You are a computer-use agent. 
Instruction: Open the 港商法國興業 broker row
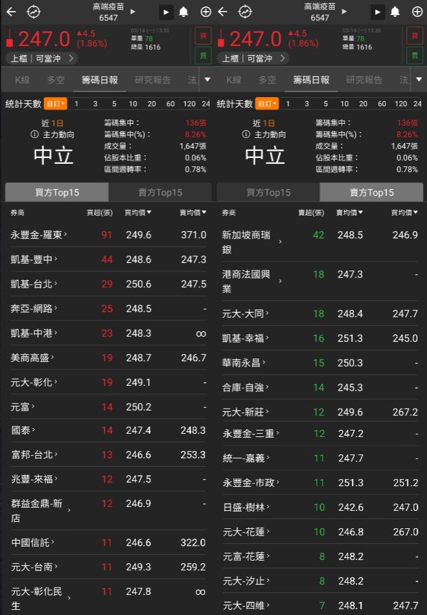coord(320,281)
